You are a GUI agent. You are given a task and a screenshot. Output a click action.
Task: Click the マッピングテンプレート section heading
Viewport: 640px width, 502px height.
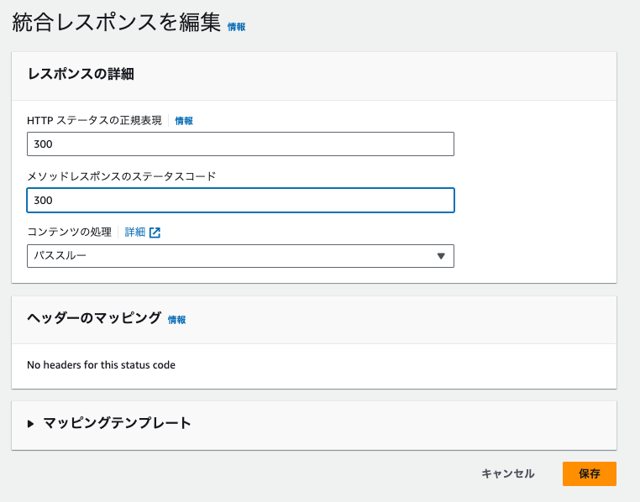click(117, 423)
